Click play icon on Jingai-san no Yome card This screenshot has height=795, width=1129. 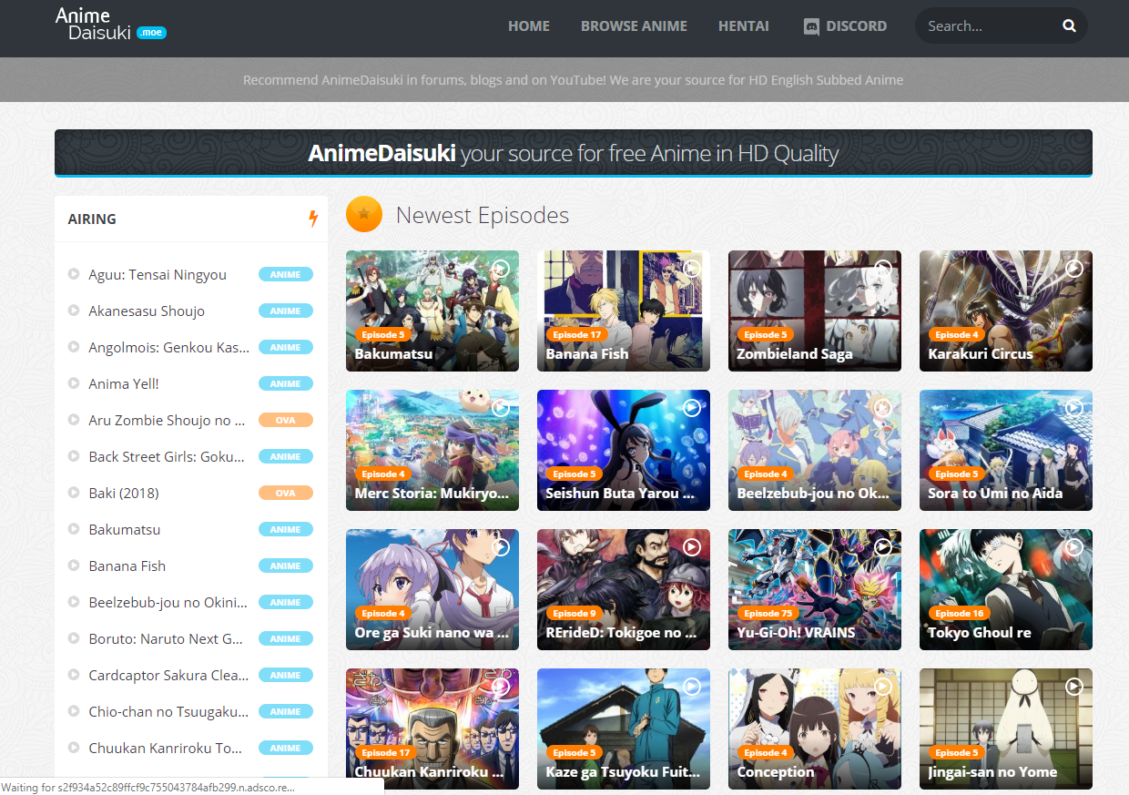click(x=1074, y=687)
